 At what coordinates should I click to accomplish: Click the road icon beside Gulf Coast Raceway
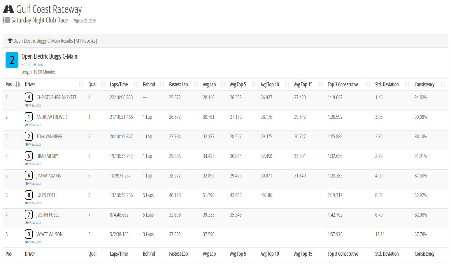click(x=8, y=9)
